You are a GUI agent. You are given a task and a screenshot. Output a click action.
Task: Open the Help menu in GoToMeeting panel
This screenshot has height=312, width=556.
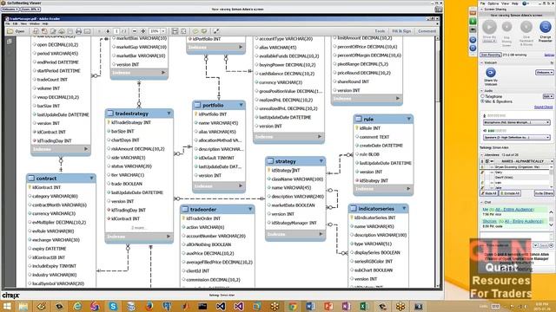click(x=515, y=3)
